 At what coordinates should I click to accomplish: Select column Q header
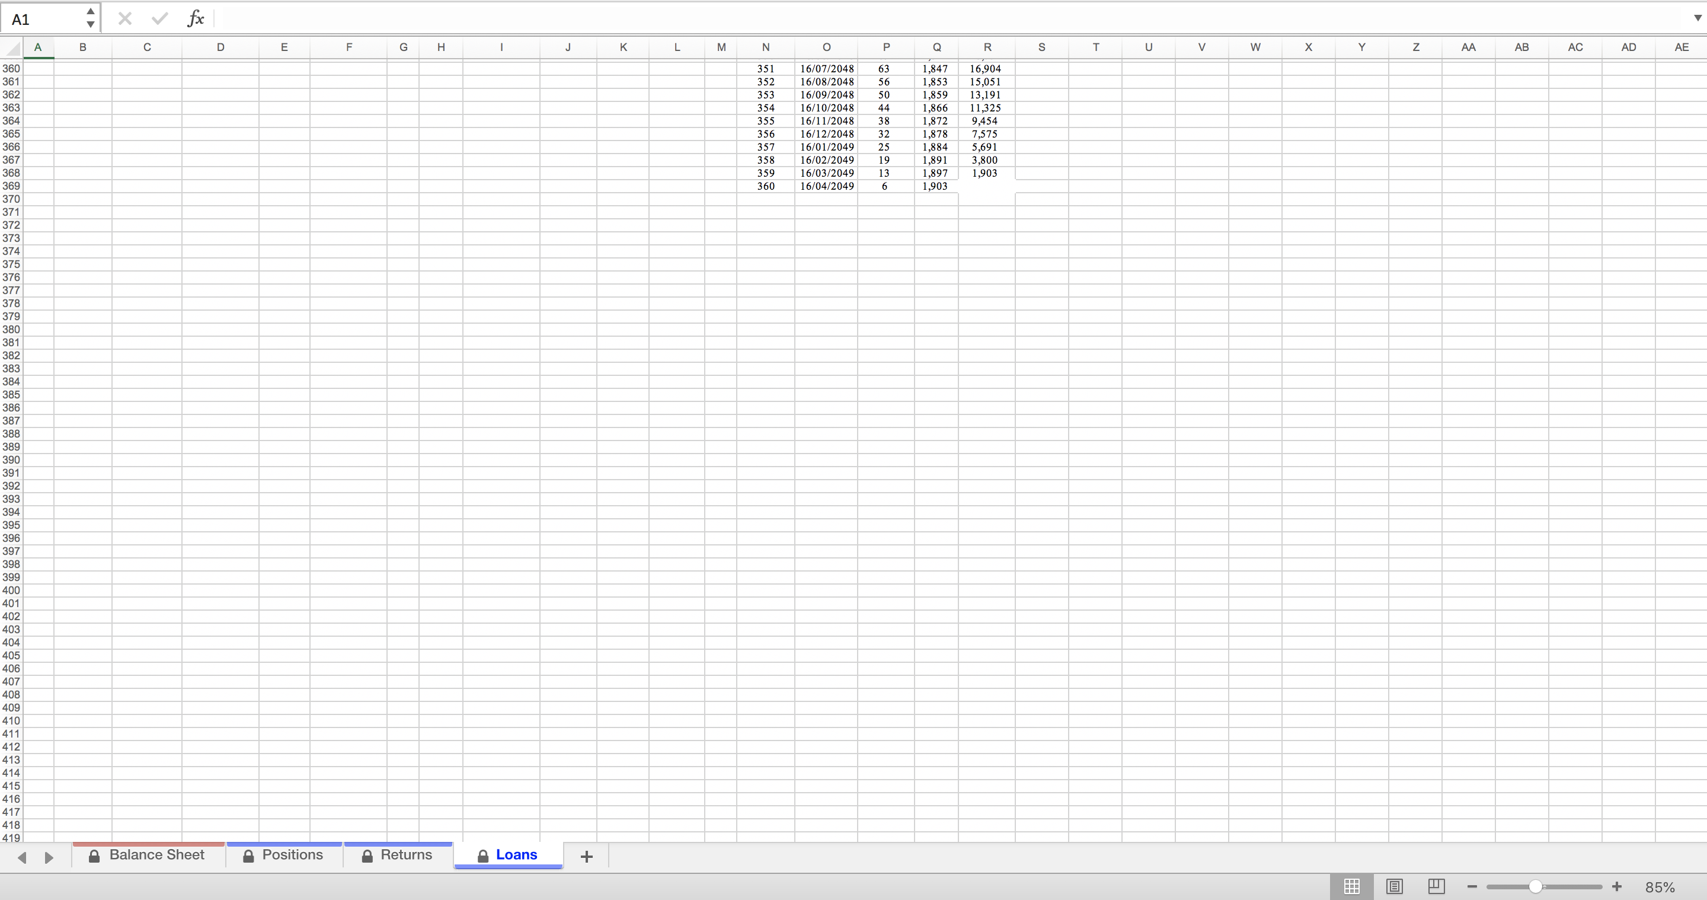click(x=936, y=47)
